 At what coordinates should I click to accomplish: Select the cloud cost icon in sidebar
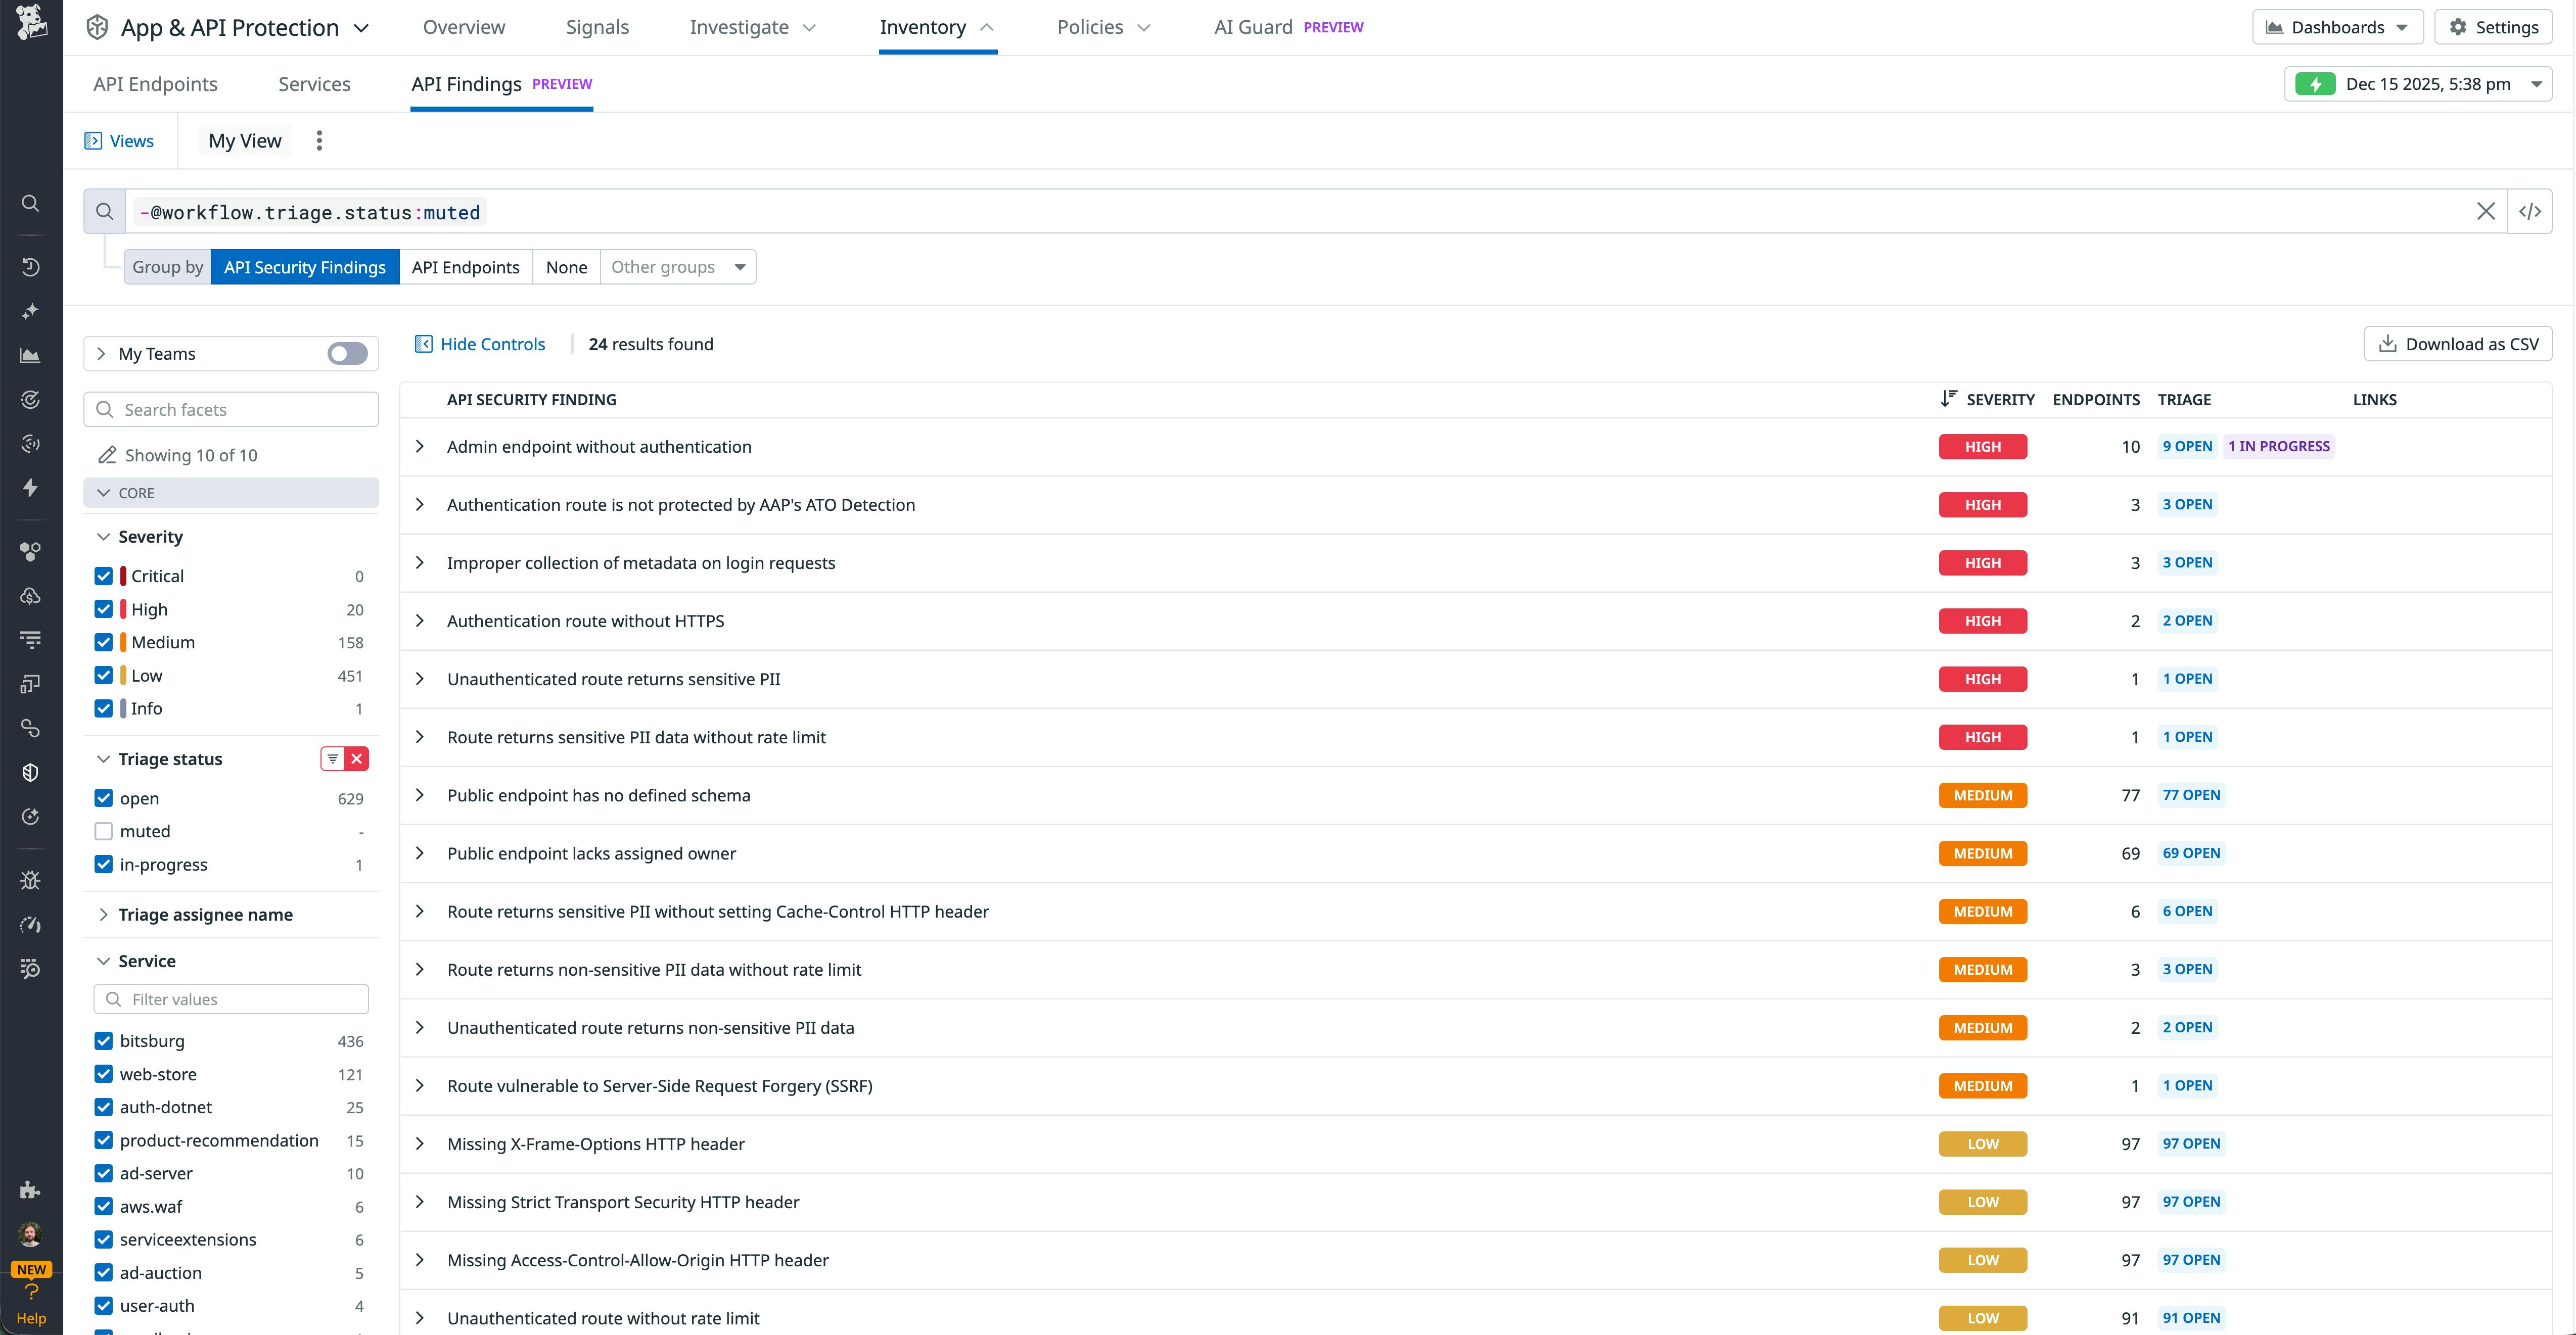tap(30, 596)
